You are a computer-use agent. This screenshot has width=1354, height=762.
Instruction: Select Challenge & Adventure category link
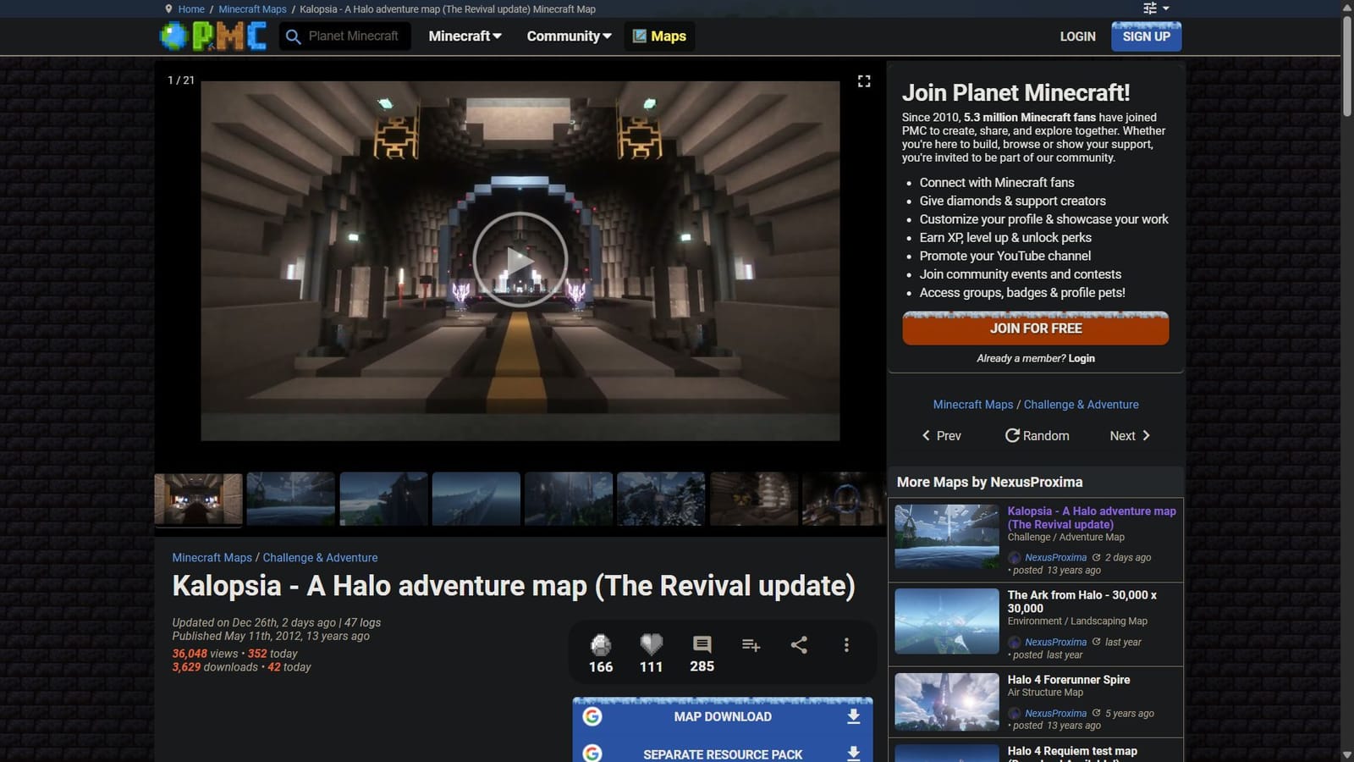[x=320, y=557]
